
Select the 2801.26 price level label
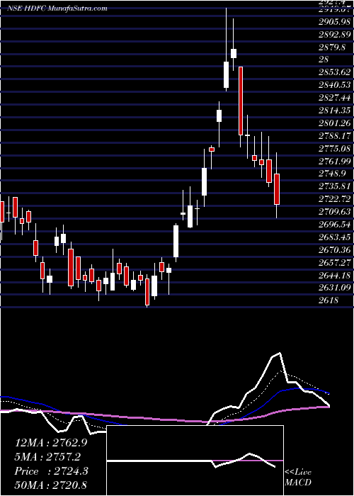(335, 123)
